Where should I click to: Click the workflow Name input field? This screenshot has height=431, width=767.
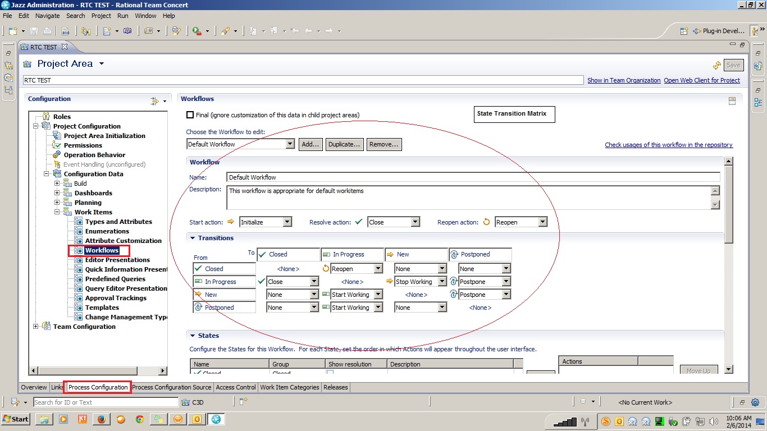click(473, 177)
